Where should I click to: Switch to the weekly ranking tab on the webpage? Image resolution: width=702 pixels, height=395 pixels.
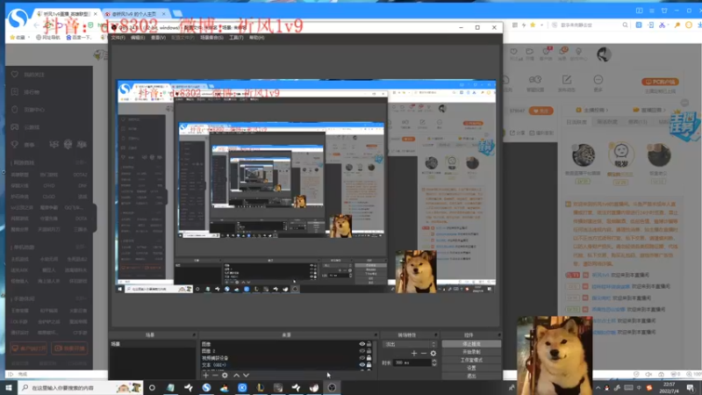[607, 122]
